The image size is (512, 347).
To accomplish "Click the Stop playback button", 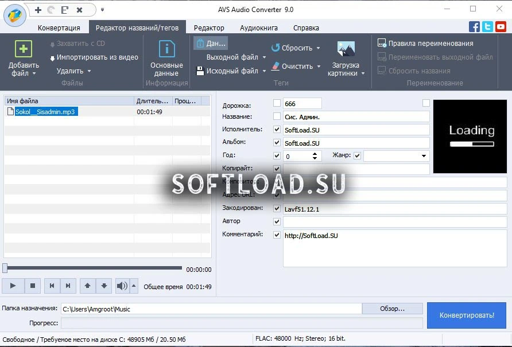I will point(32,286).
